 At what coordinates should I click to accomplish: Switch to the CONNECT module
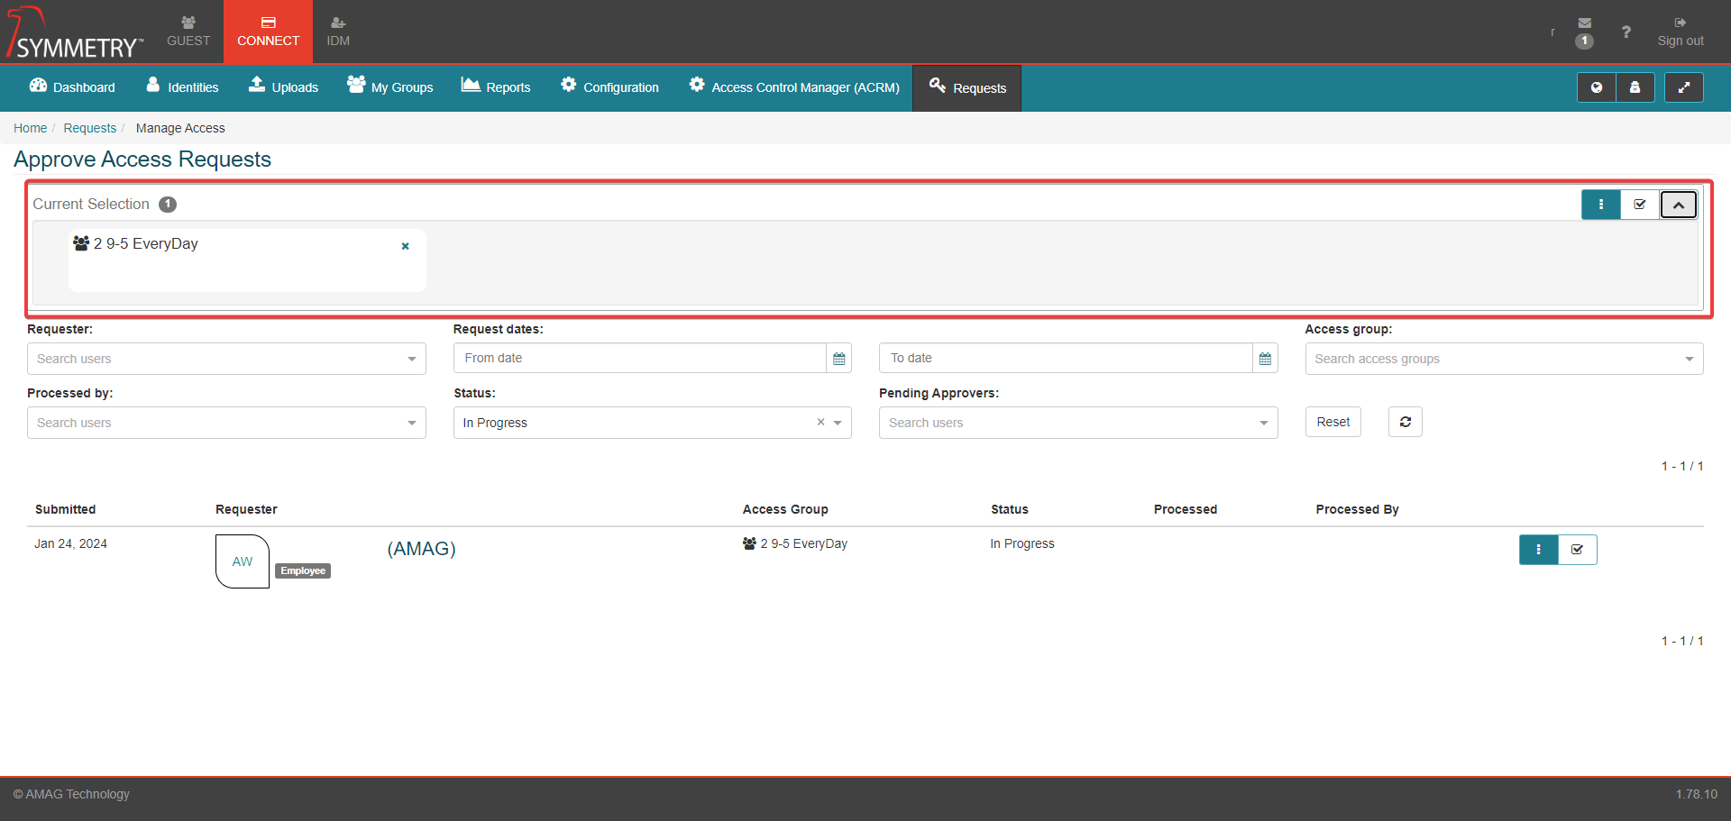[x=268, y=32]
